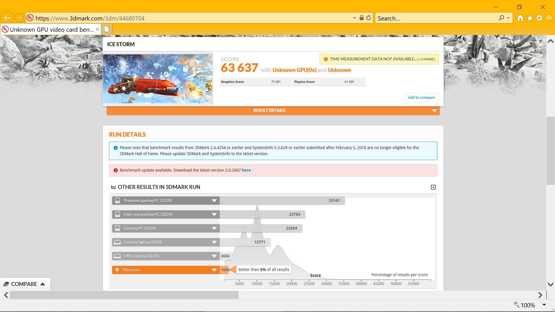Expand Gaming PC (2020) dropdown

[214, 228]
